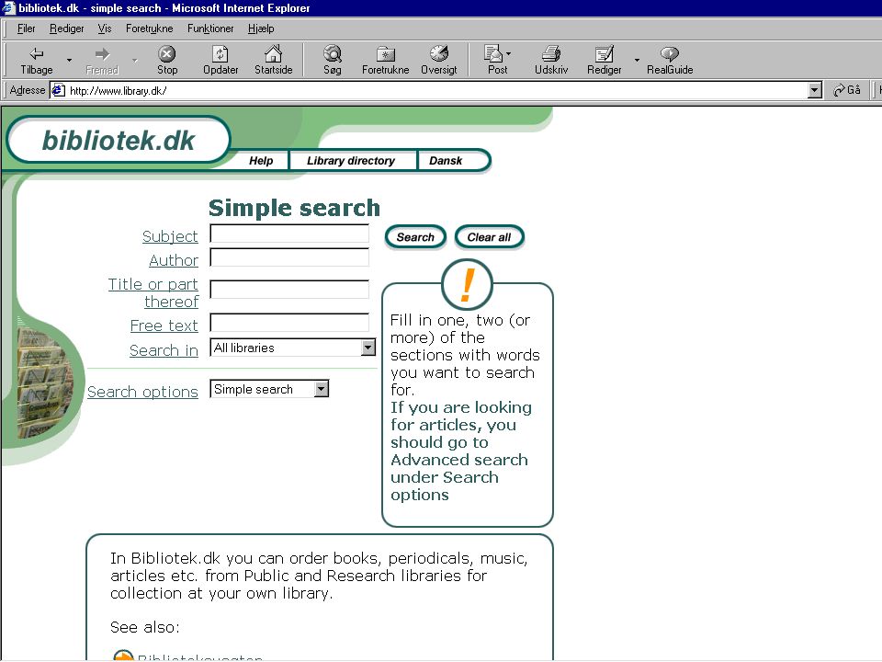Expand the Rediger toolbar dropdown arrow
Screen dimensions: 882x662
(637, 60)
